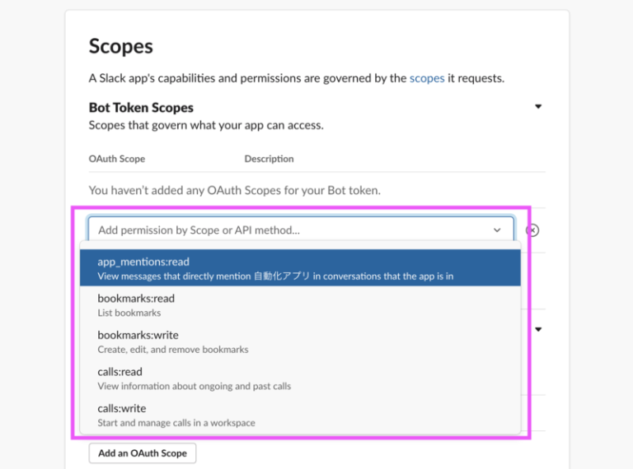Click the 'Scopes that govern' subtitle text
633x469 pixels.
[206, 125]
